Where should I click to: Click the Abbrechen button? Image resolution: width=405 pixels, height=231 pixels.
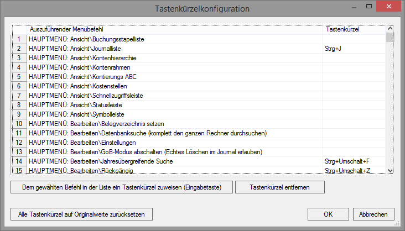[373, 214]
